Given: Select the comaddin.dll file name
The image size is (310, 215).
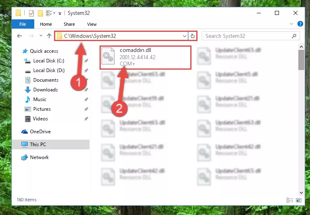Looking at the screenshot, I should point(135,50).
